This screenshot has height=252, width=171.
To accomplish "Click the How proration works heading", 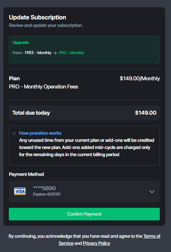I will tap(40, 133).
